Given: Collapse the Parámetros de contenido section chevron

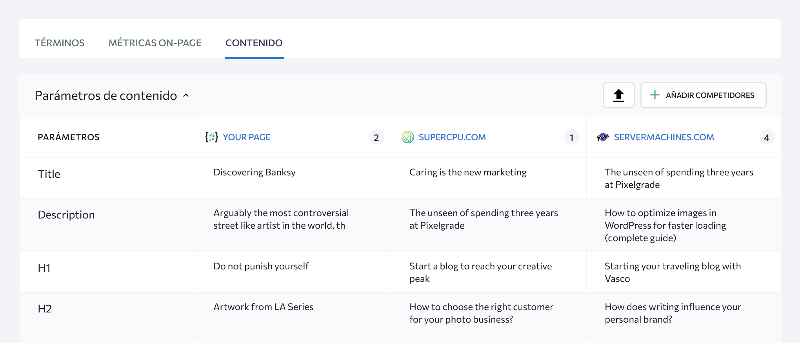Looking at the screenshot, I should click(186, 96).
